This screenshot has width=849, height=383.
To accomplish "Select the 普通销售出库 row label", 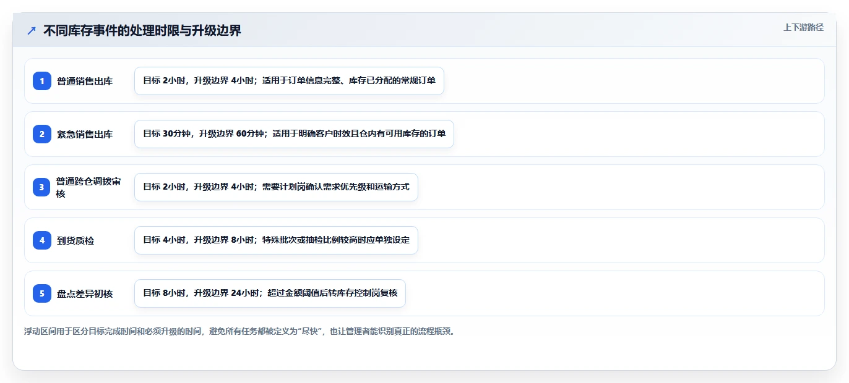I will [x=85, y=81].
